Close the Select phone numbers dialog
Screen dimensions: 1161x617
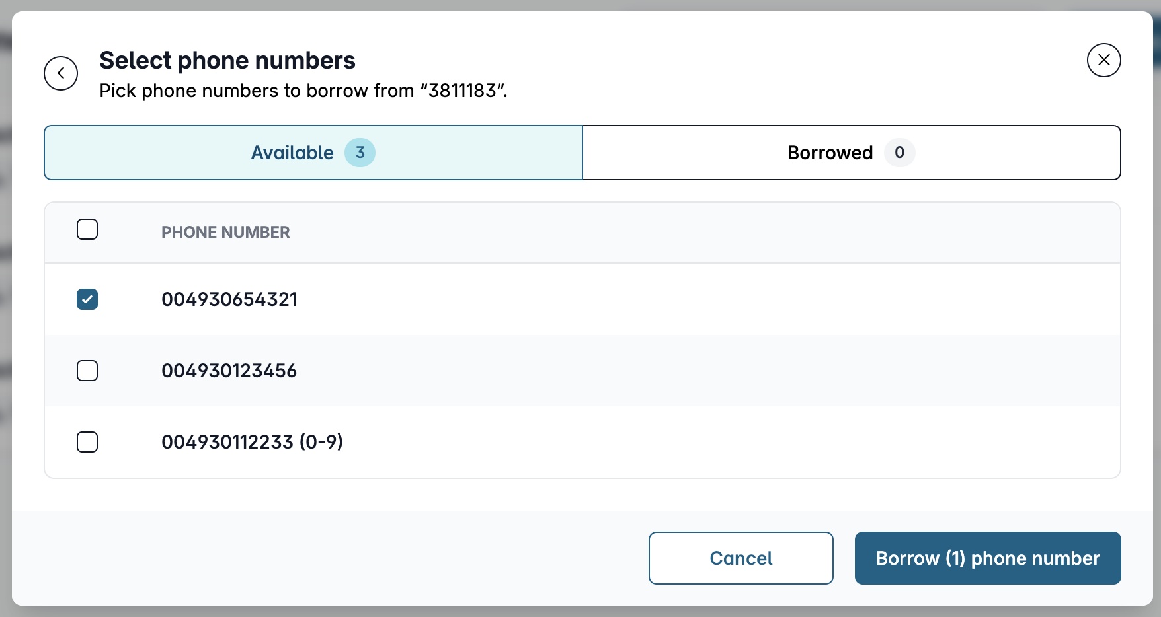(1103, 60)
